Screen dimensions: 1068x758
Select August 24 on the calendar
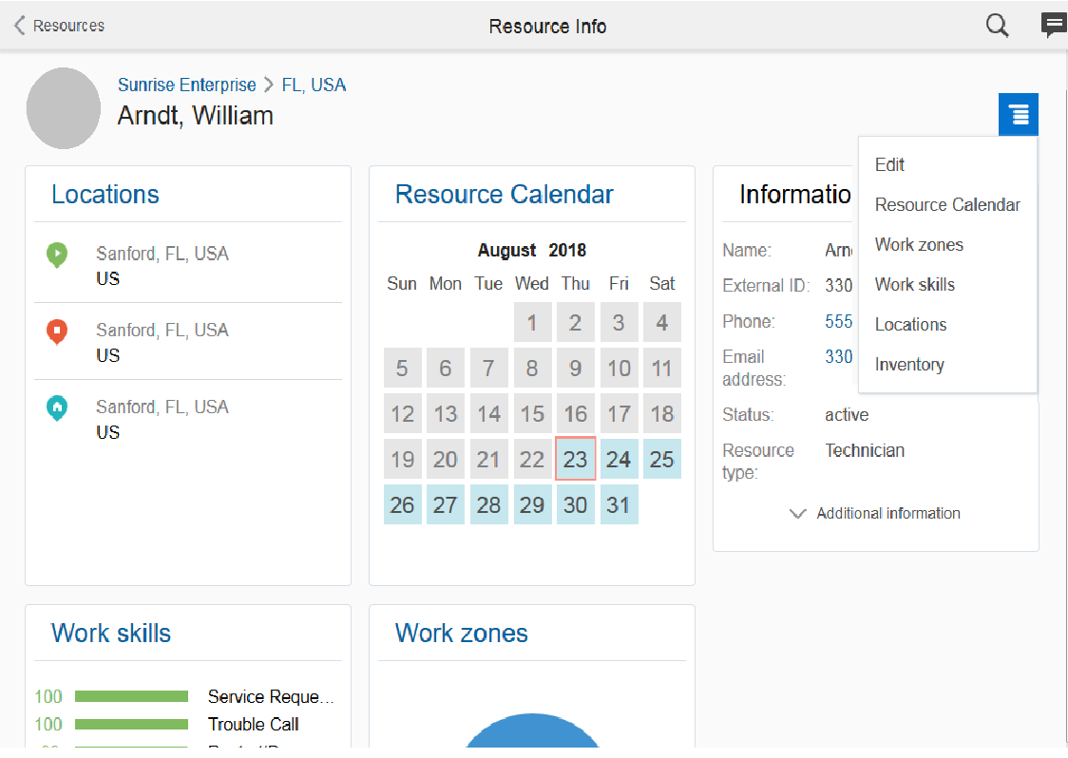619,459
